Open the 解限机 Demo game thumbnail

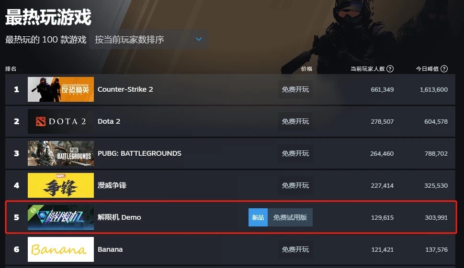point(61,217)
